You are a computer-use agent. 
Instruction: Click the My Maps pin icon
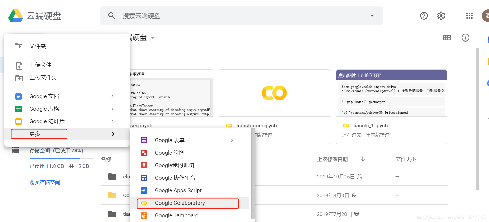144,165
